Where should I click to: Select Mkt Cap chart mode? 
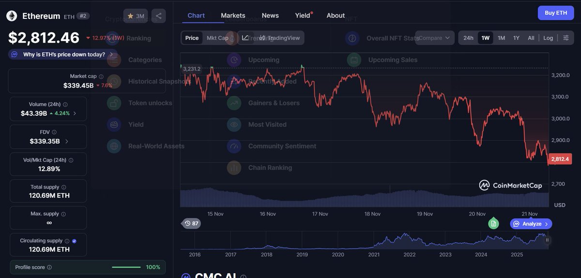pyautogui.click(x=217, y=38)
